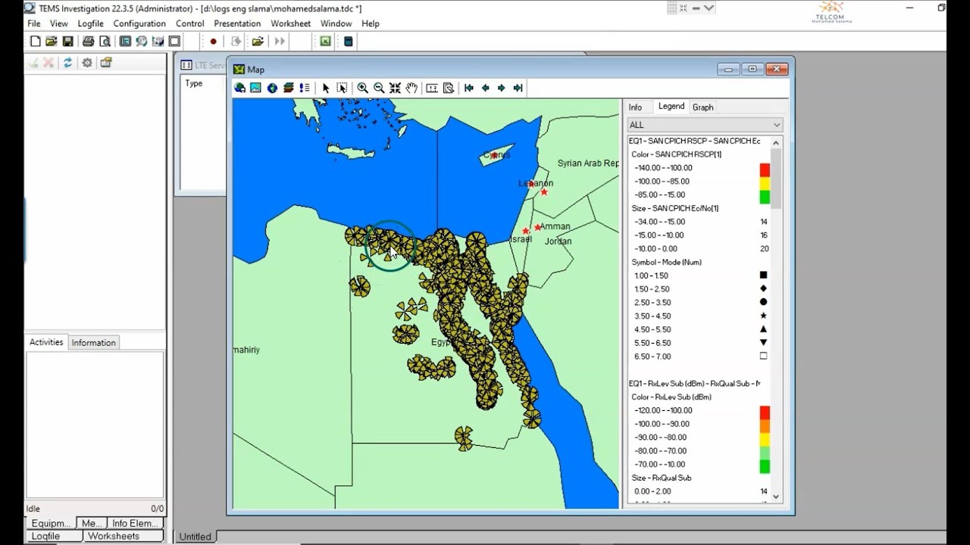970x545 pixels.
Task: Click the blue refresh arrows icon in left panel
Action: (x=67, y=63)
